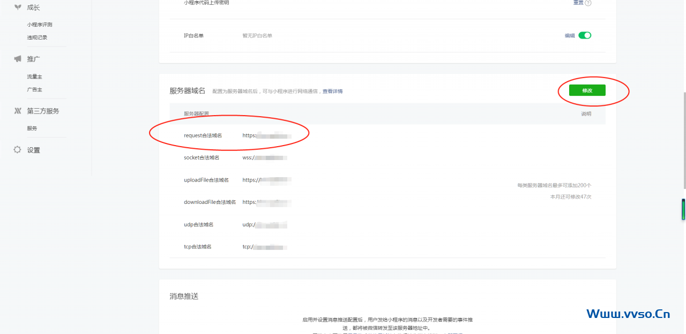Click the 第三方服务 icon in sidebar
Image resolution: width=686 pixels, height=334 pixels.
18,111
